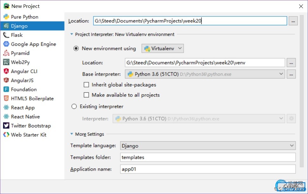Image resolution: width=308 pixels, height=194 pixels.
Task: Collapse the More Settings section
Action: (72, 134)
